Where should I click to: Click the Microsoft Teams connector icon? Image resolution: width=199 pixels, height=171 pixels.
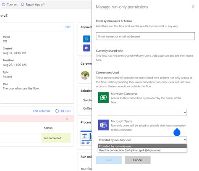103,125
